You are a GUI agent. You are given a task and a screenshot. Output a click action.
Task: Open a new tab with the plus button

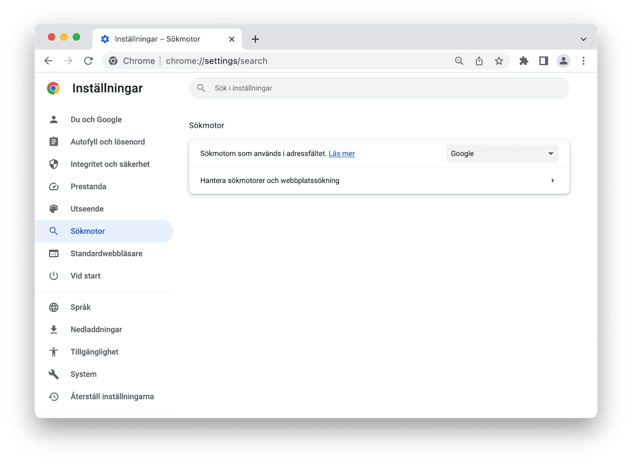(255, 39)
